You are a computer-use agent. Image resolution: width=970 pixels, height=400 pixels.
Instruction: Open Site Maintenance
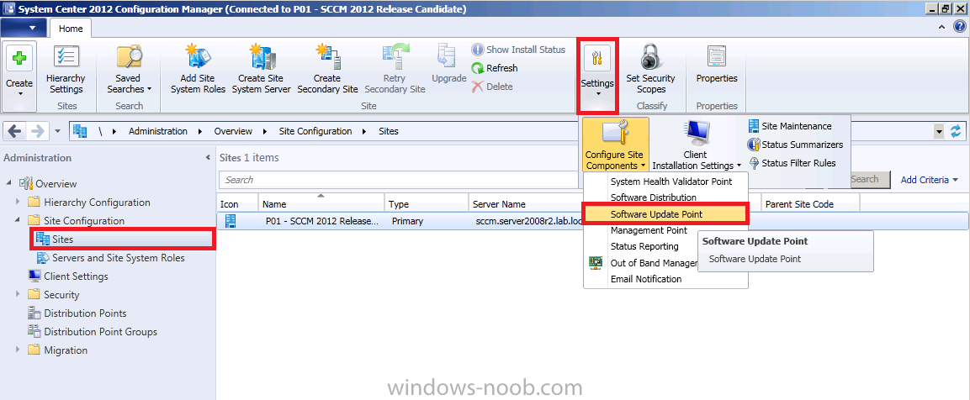click(790, 126)
